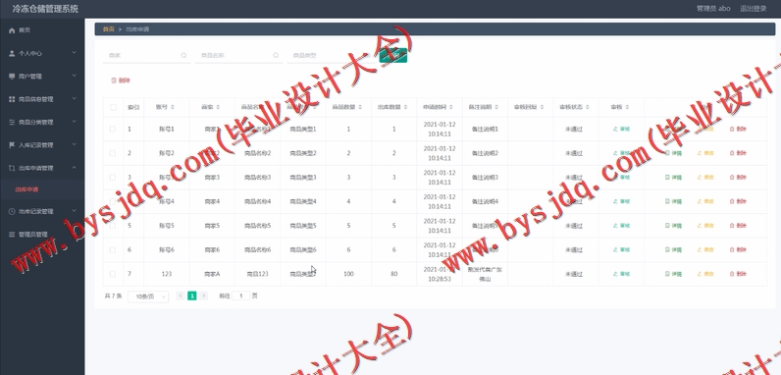Sort table by 商品数量 column arrows
The width and height of the screenshot is (781, 375).
pyautogui.click(x=360, y=107)
